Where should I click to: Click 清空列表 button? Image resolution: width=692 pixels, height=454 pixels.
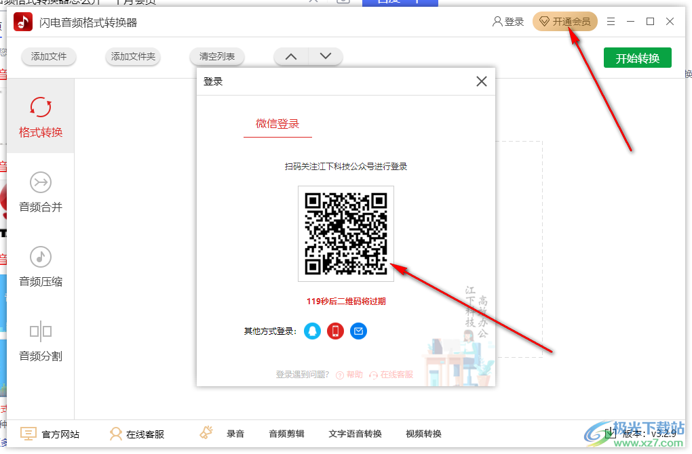point(216,56)
